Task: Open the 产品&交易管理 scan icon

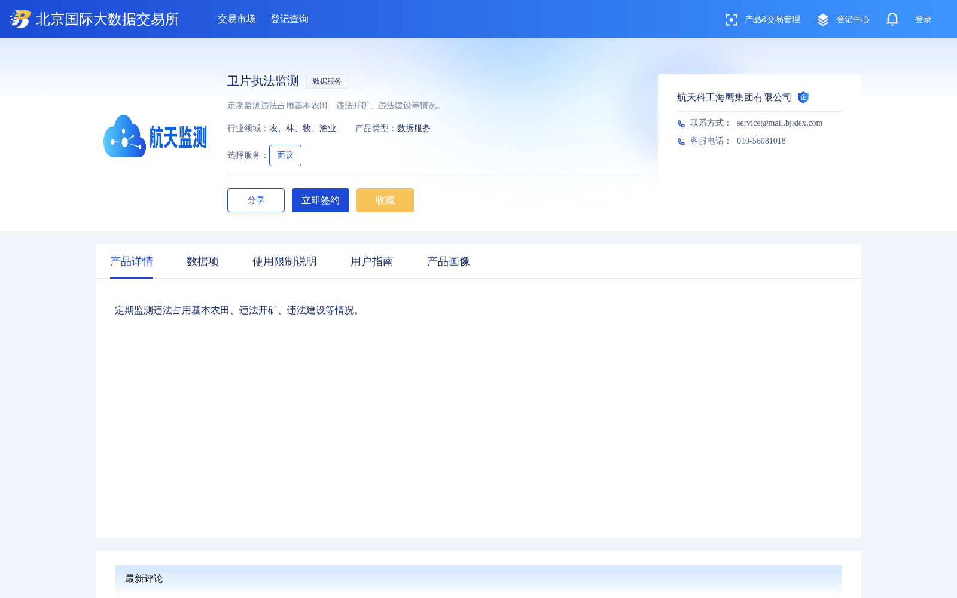Action: [x=731, y=20]
